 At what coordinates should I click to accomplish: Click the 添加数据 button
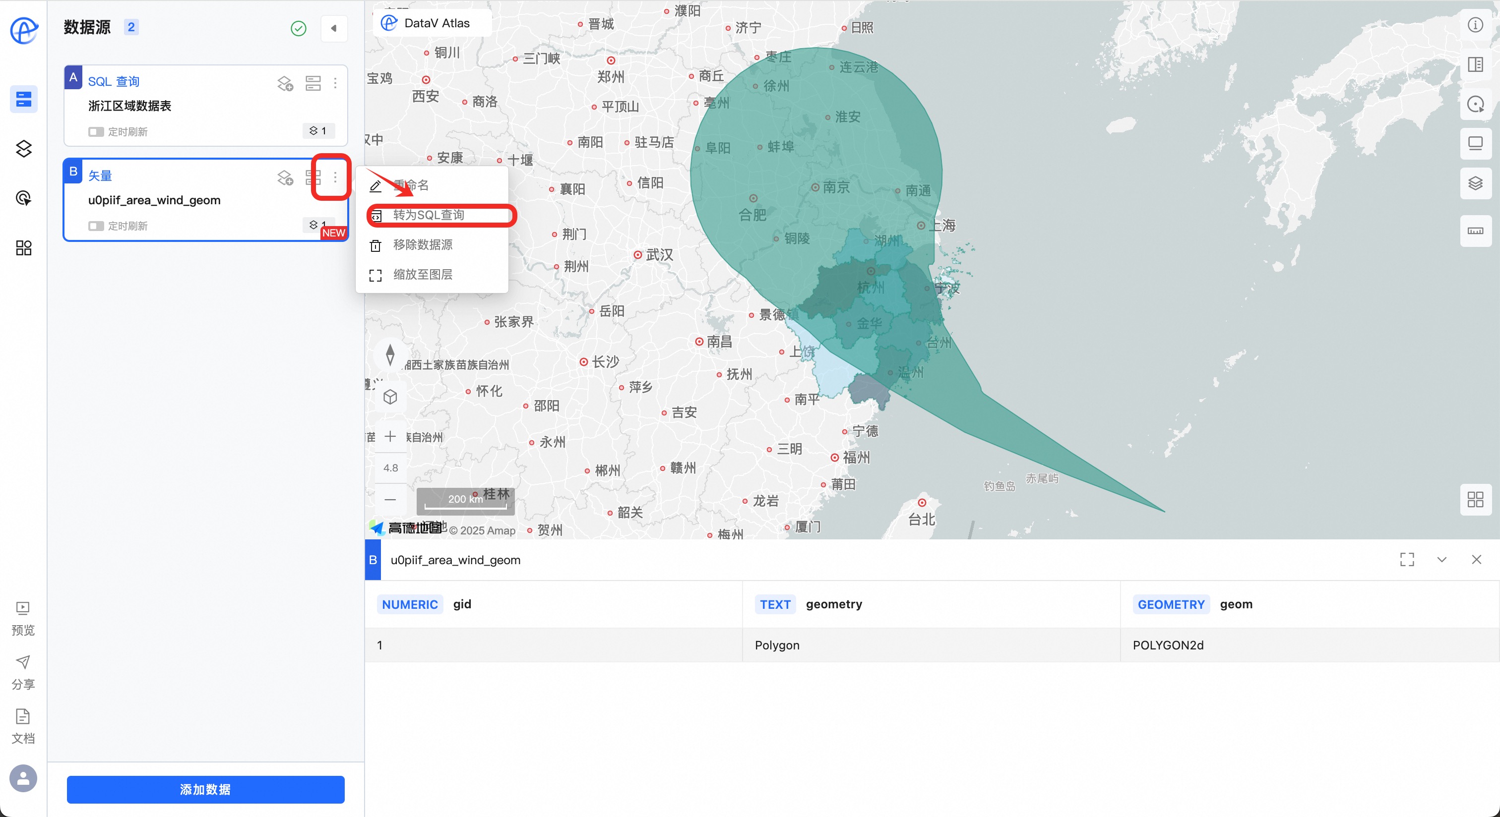coord(205,790)
